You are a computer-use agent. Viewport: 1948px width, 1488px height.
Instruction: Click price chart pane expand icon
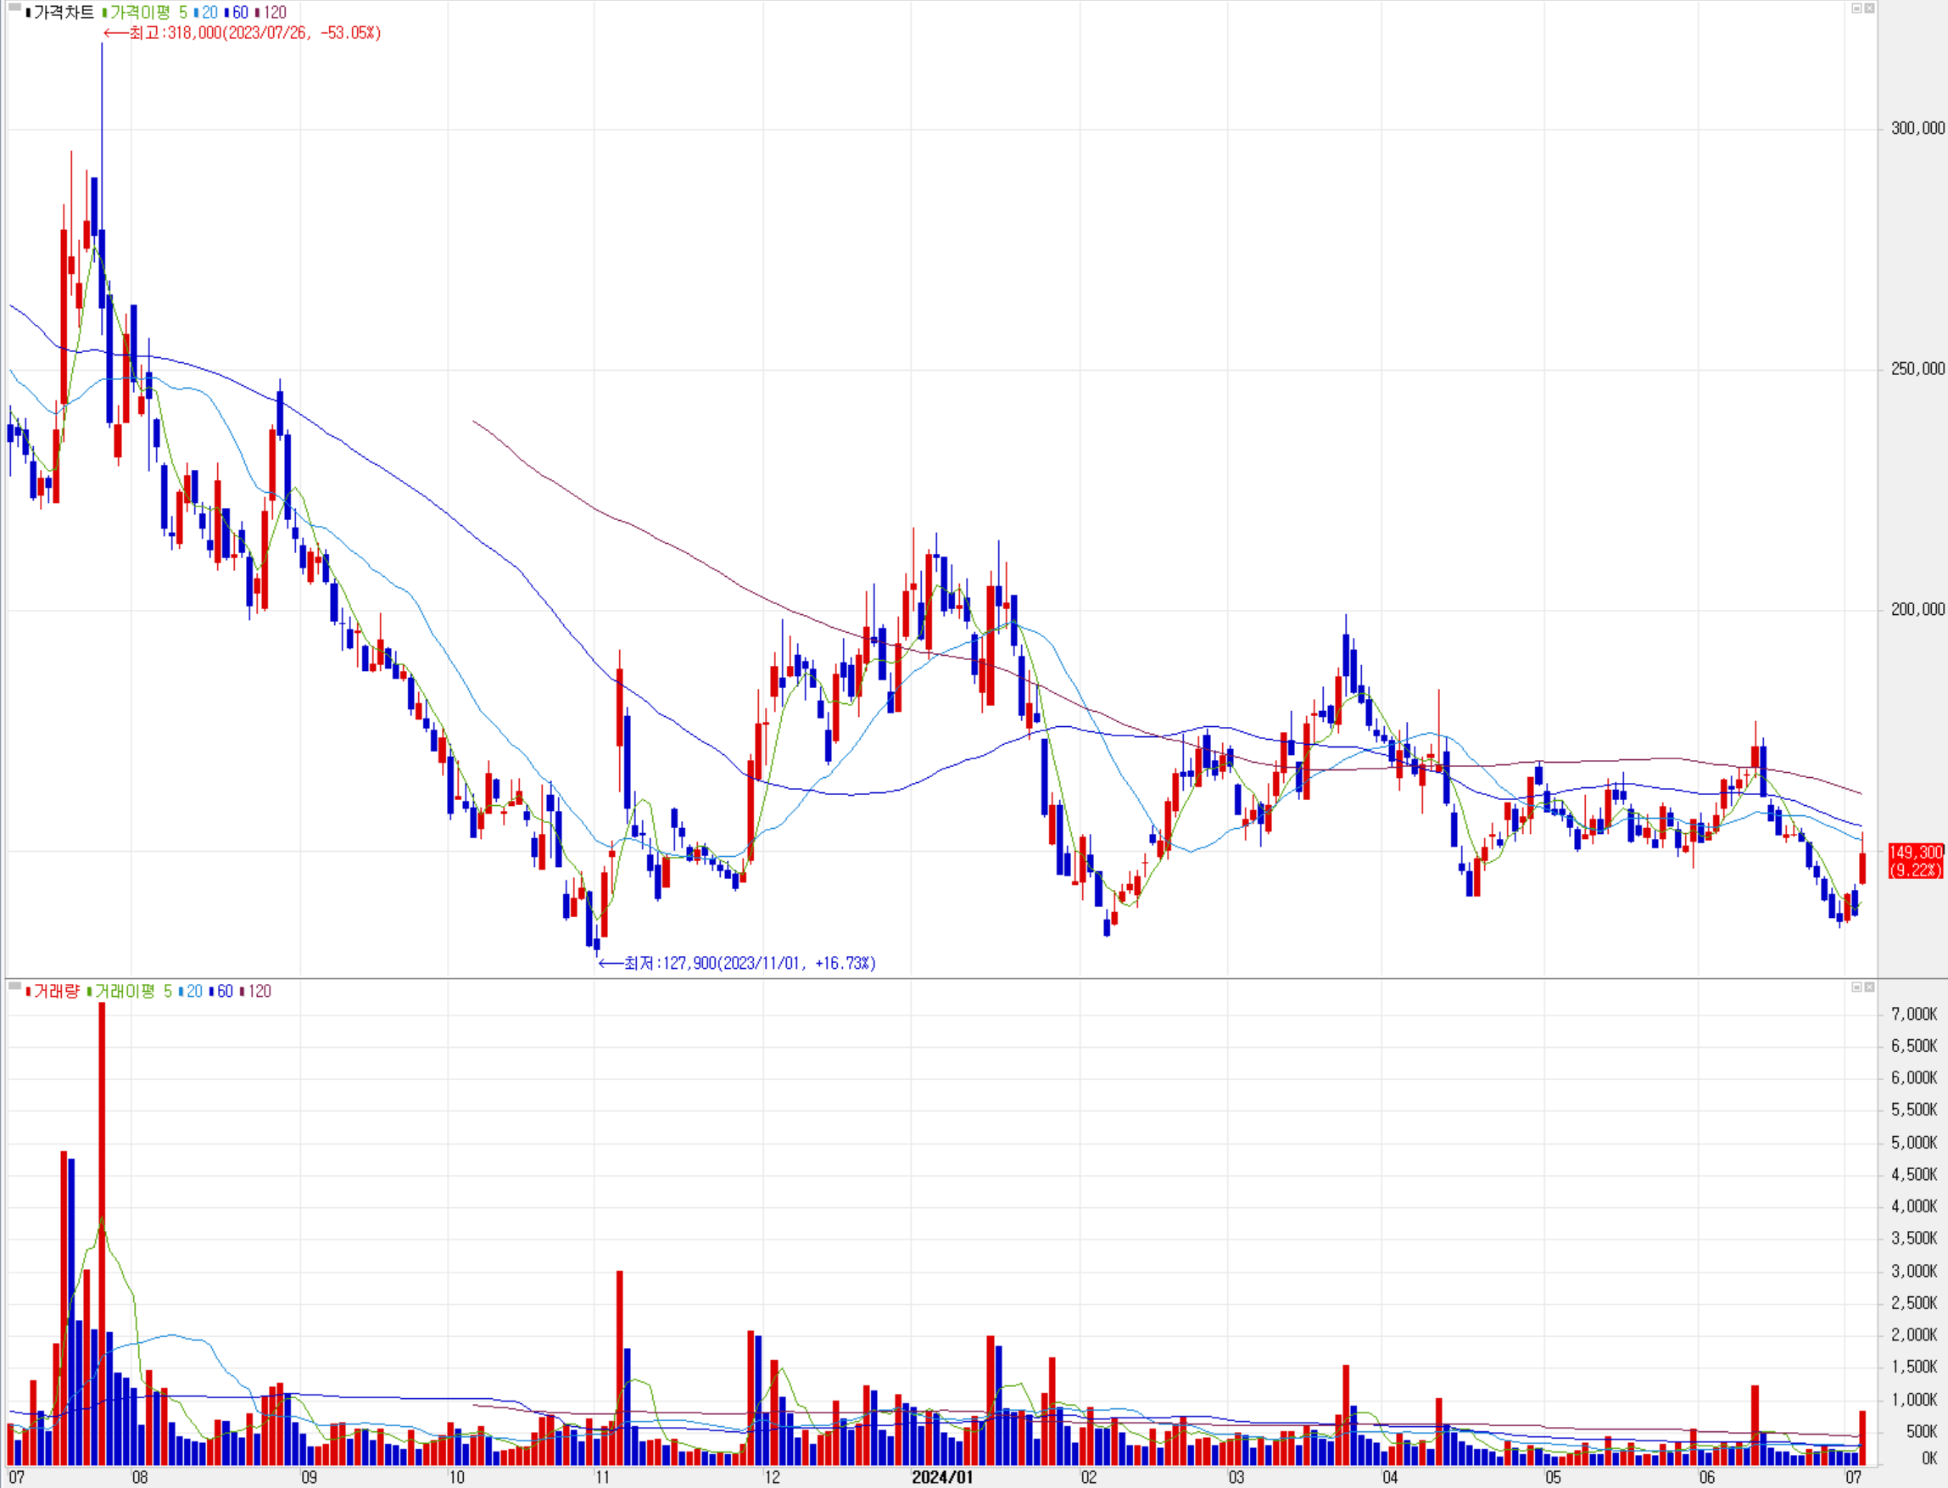click(1869, 8)
